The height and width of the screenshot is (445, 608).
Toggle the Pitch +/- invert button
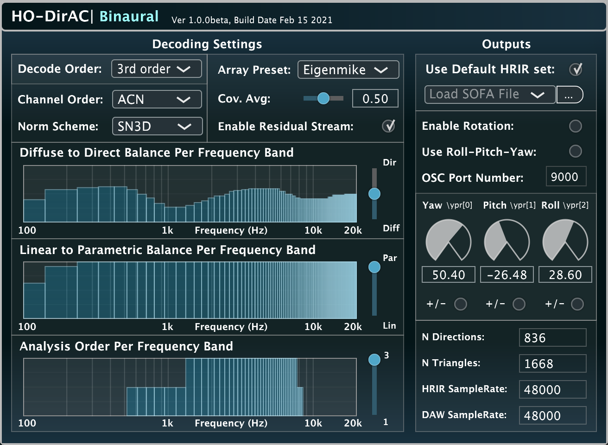point(519,304)
